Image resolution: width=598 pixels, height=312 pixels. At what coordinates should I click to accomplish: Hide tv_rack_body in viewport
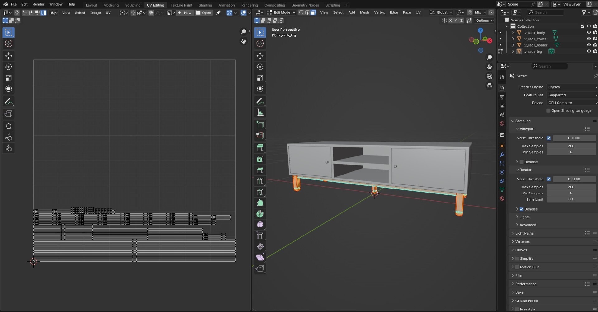pos(589,32)
